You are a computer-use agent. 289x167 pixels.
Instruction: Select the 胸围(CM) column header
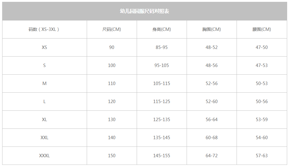211,29
